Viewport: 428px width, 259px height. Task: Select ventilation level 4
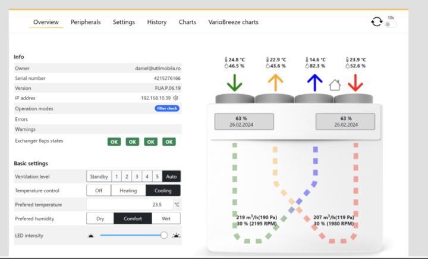pos(147,176)
